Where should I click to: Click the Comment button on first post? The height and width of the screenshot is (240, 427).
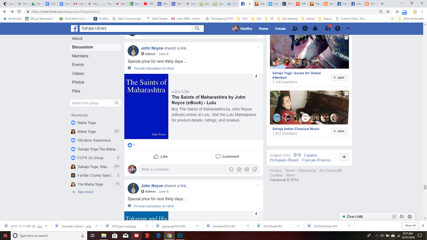227,157
